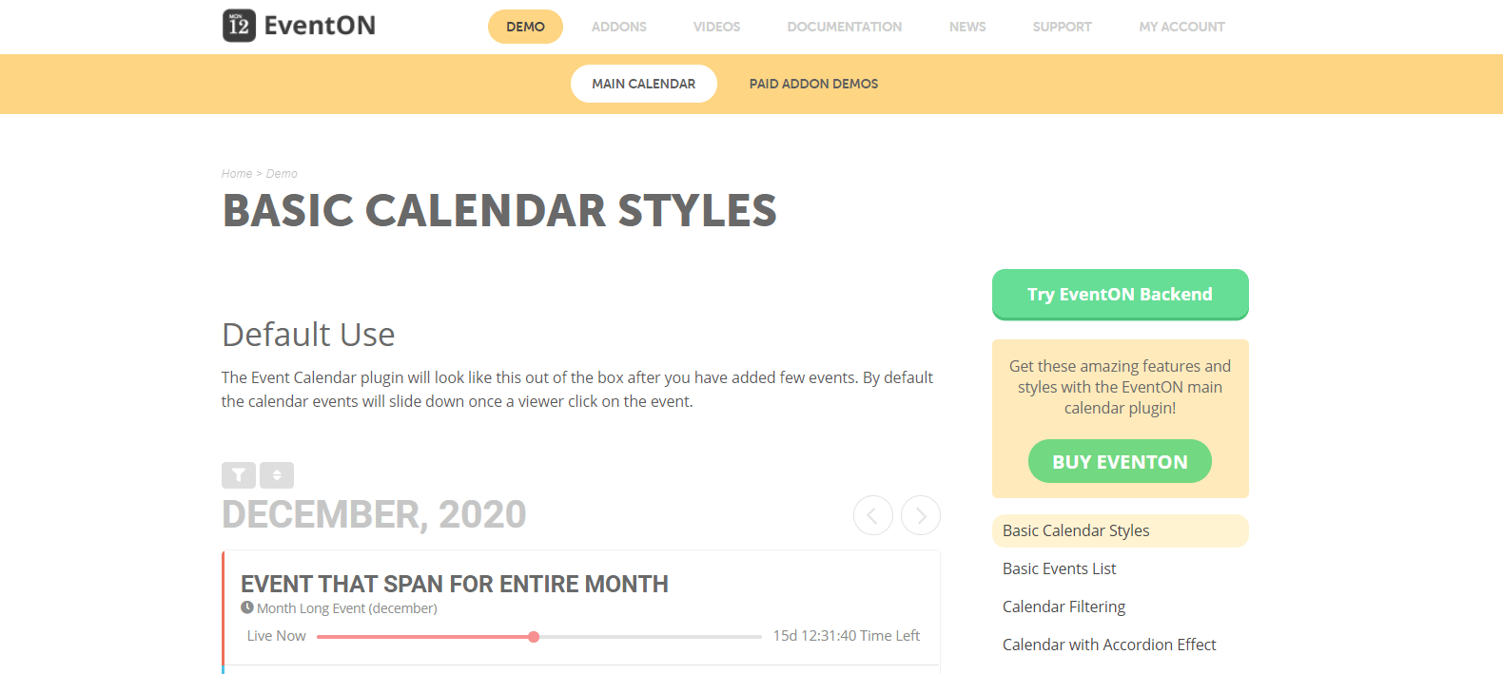Select the DOCUMENTATION navigation entry
Viewport: 1503px width, 674px height.
tap(844, 27)
